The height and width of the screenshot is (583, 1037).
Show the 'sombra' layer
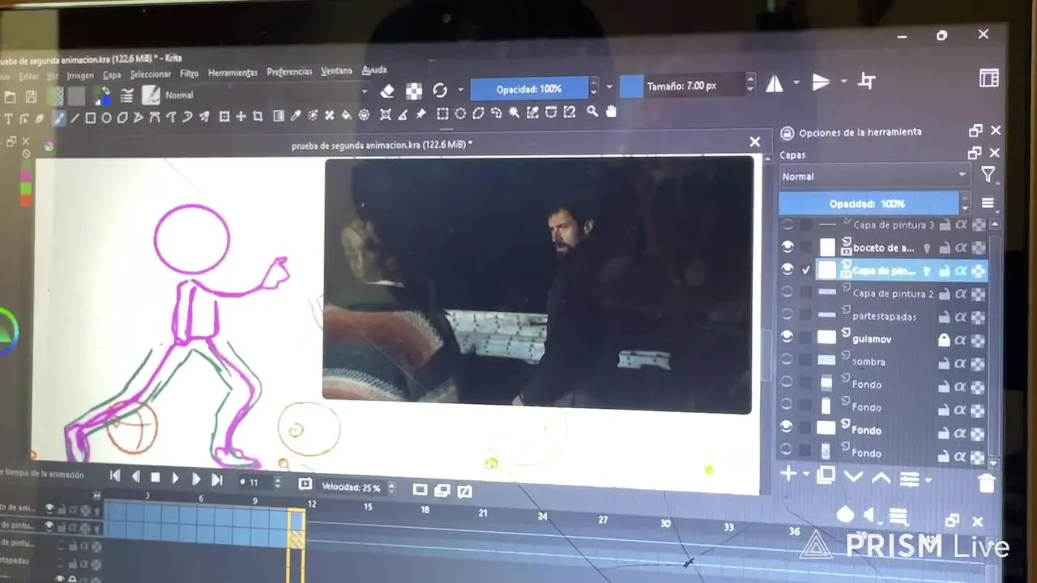[787, 359]
